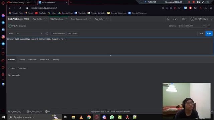Open browser downloads icon

206,8
